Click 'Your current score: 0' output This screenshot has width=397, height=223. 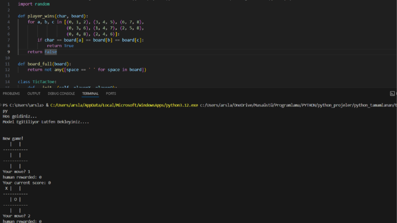27,183
